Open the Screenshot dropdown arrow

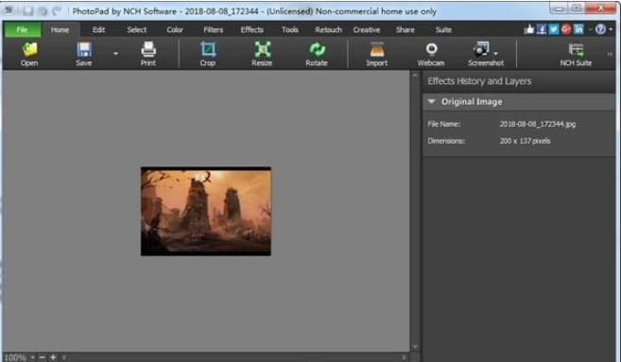[495, 53]
